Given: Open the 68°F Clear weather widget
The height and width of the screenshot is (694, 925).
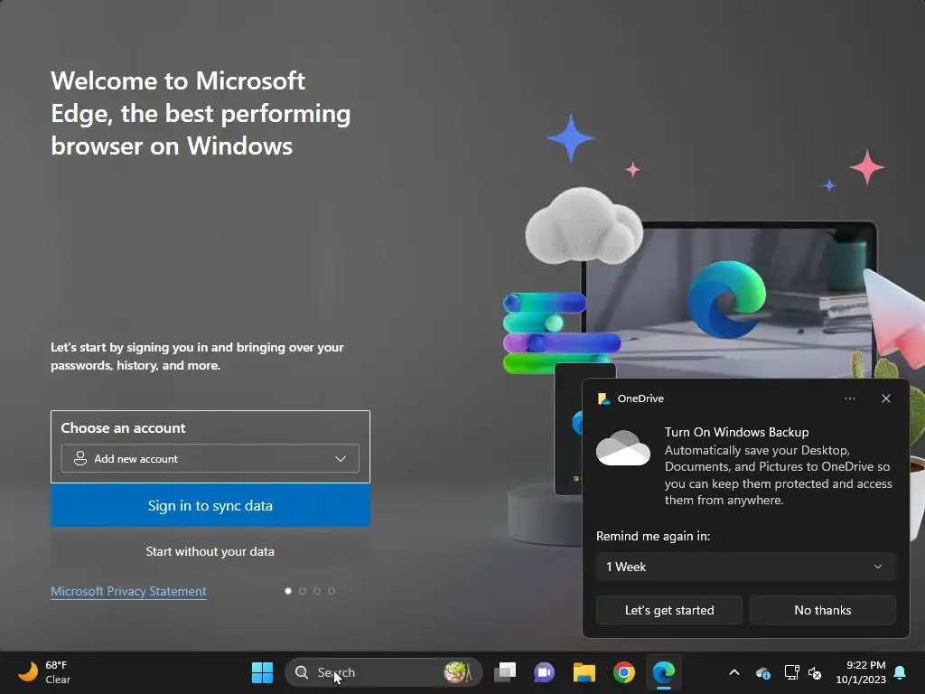Looking at the screenshot, I should (x=44, y=672).
